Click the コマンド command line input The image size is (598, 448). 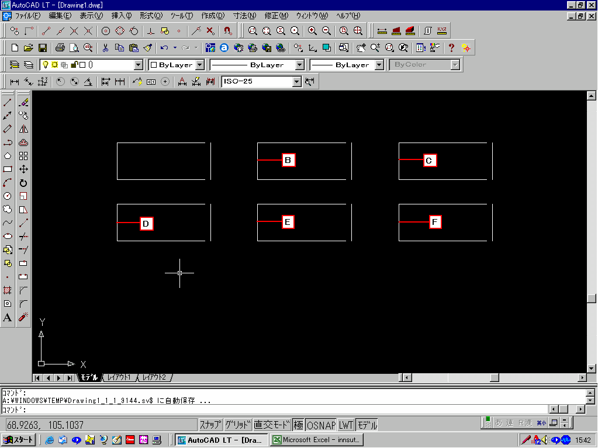pyautogui.click(x=275, y=409)
